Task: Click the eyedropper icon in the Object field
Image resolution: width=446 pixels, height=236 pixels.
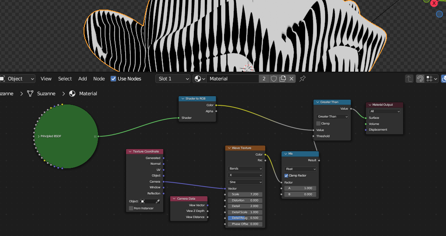Action: (158, 201)
